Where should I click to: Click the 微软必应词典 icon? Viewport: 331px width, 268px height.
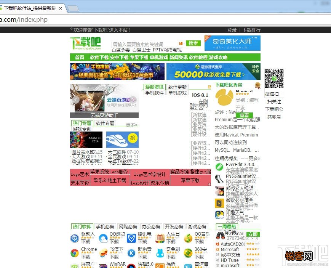(x=219, y=203)
